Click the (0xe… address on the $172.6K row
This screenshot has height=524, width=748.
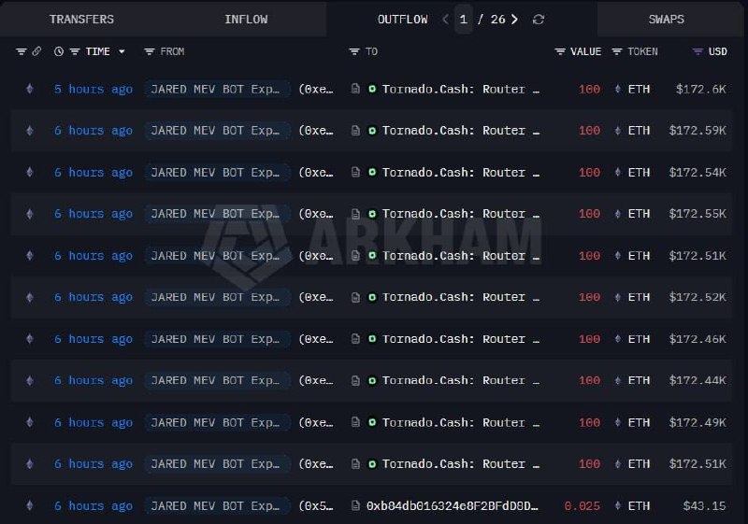(316, 89)
